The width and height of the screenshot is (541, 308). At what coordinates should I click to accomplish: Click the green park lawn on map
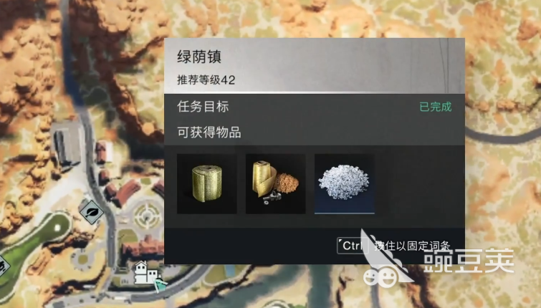(x=35, y=241)
